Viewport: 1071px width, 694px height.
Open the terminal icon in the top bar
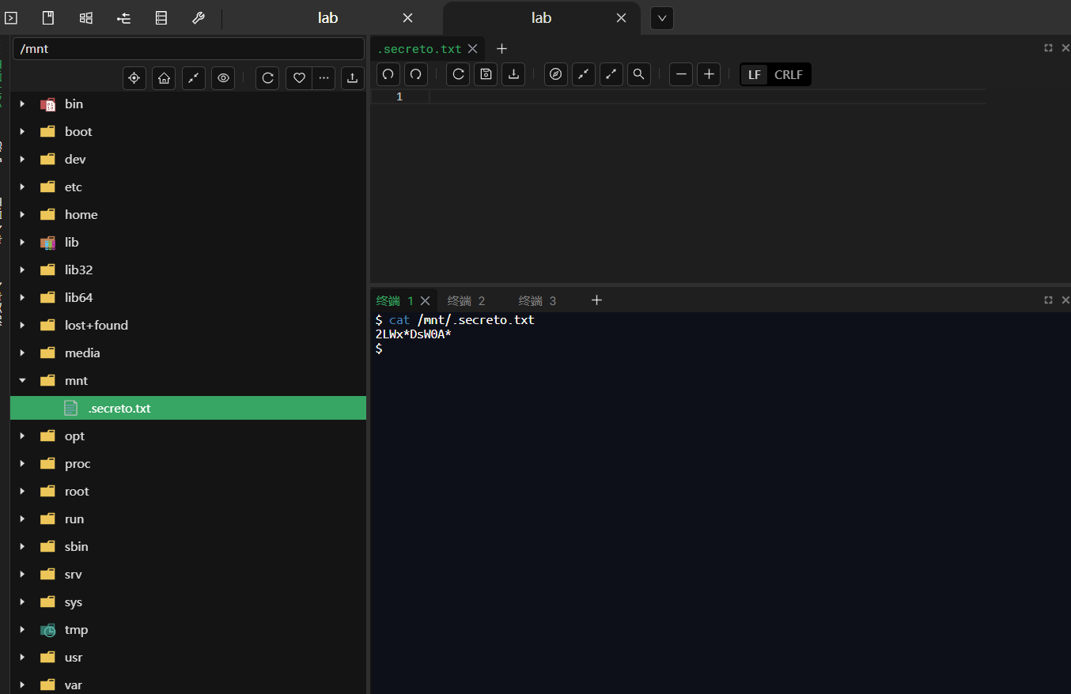click(11, 17)
